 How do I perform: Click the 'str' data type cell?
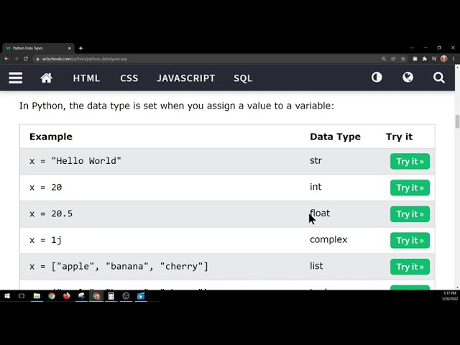(316, 160)
